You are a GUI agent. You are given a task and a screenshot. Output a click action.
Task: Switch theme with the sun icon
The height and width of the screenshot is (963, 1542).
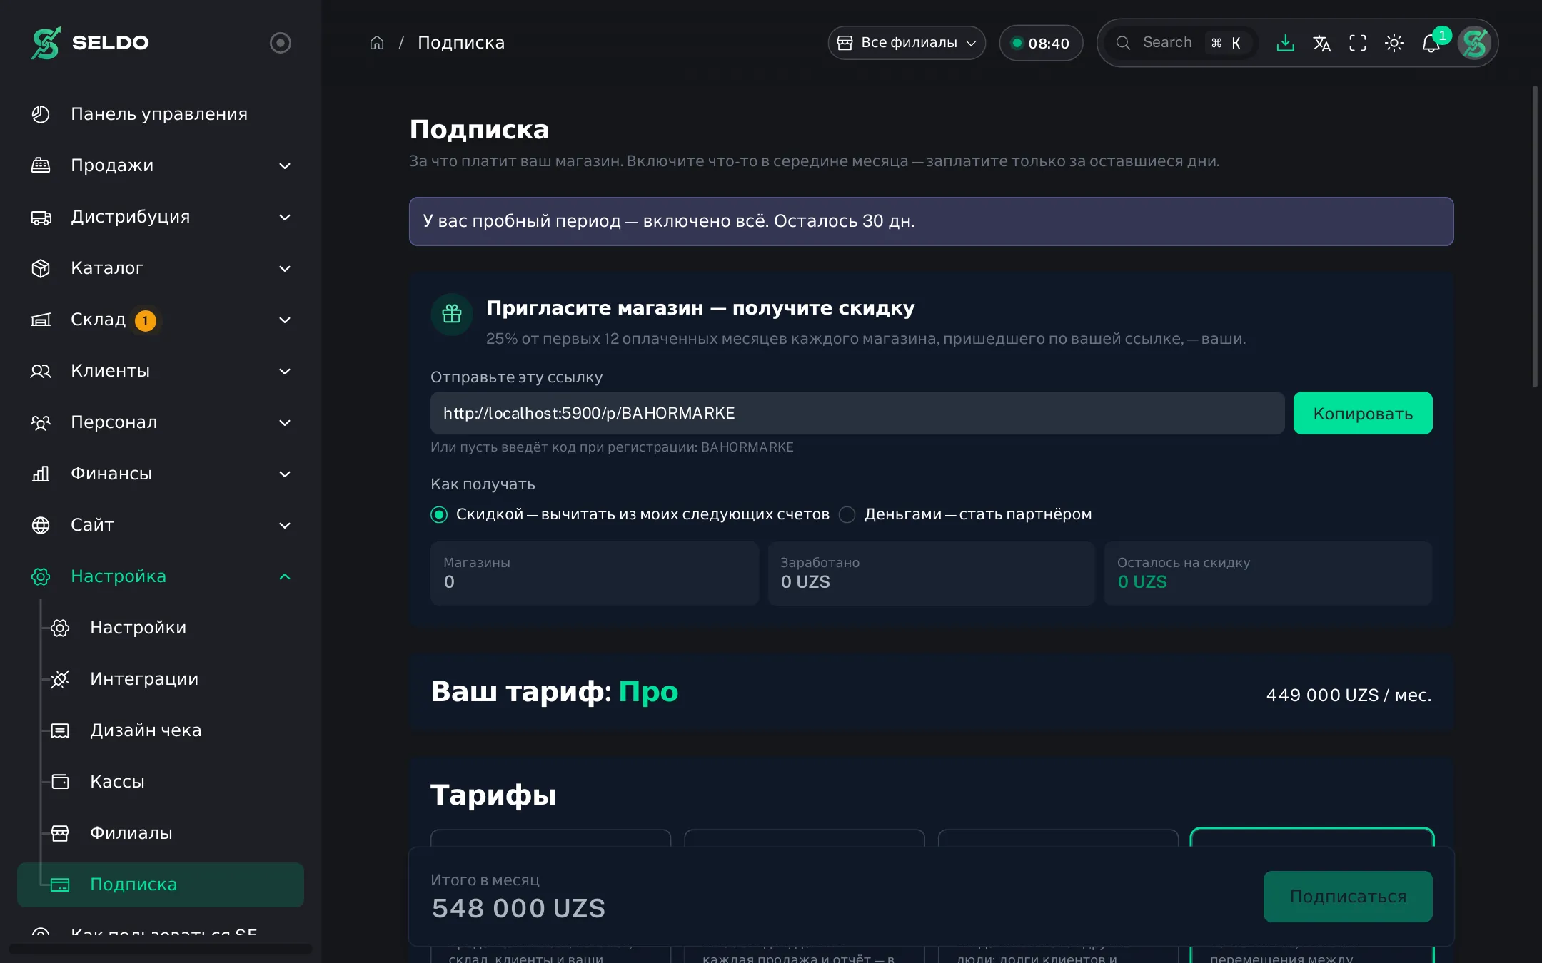coord(1394,43)
